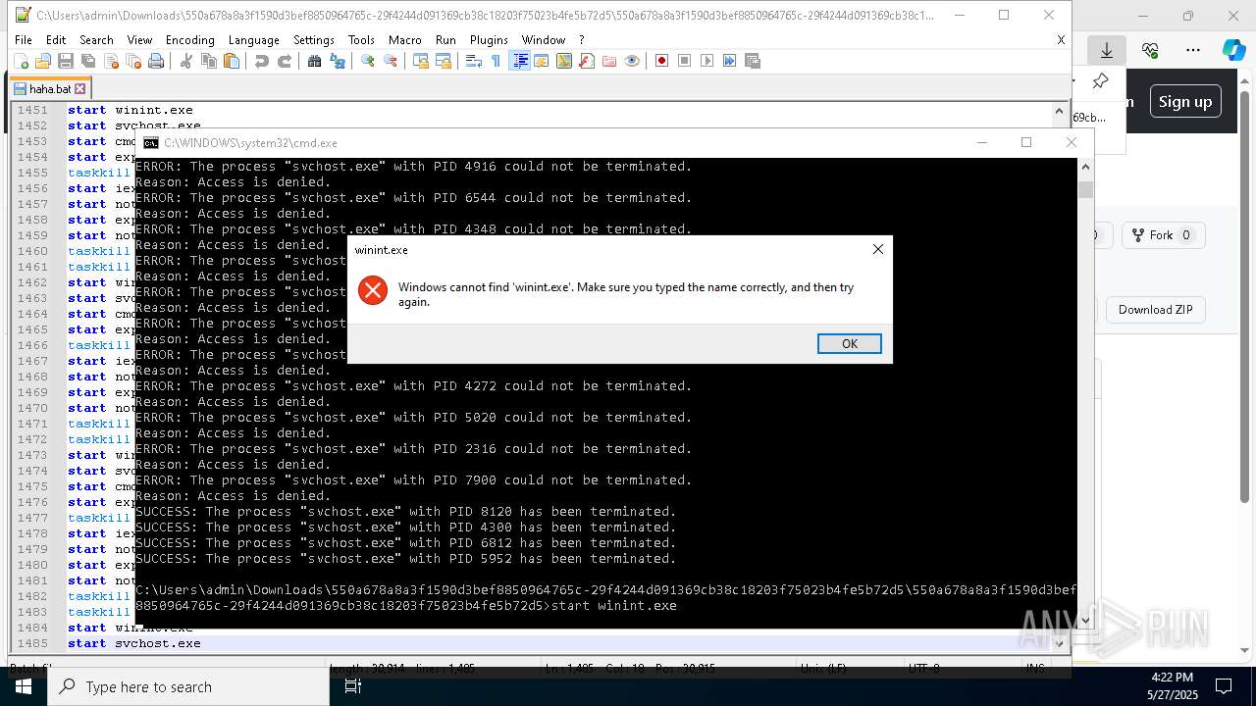
Task: Open the Macro menu in Notepad++
Action: [404, 39]
